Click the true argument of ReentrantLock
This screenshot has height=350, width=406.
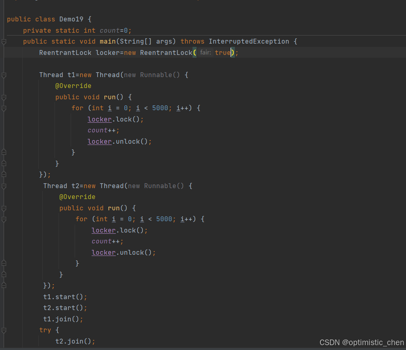(223, 52)
